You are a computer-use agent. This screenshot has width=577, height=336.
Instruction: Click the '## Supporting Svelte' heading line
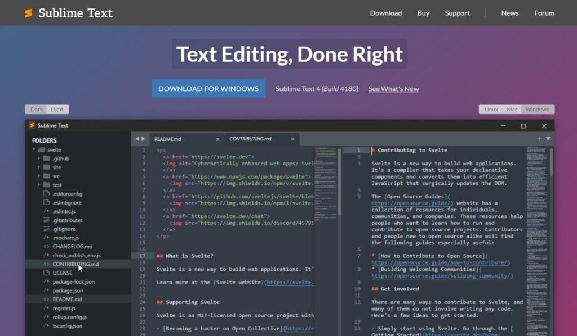188,302
